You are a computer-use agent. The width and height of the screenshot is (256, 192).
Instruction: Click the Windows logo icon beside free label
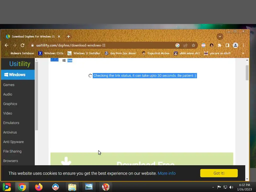point(64,60)
